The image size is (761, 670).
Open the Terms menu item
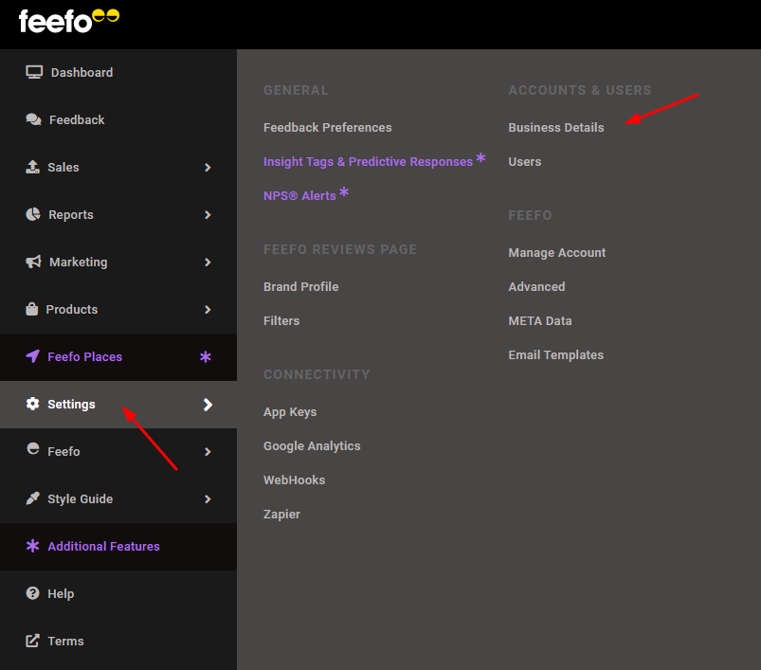(65, 642)
